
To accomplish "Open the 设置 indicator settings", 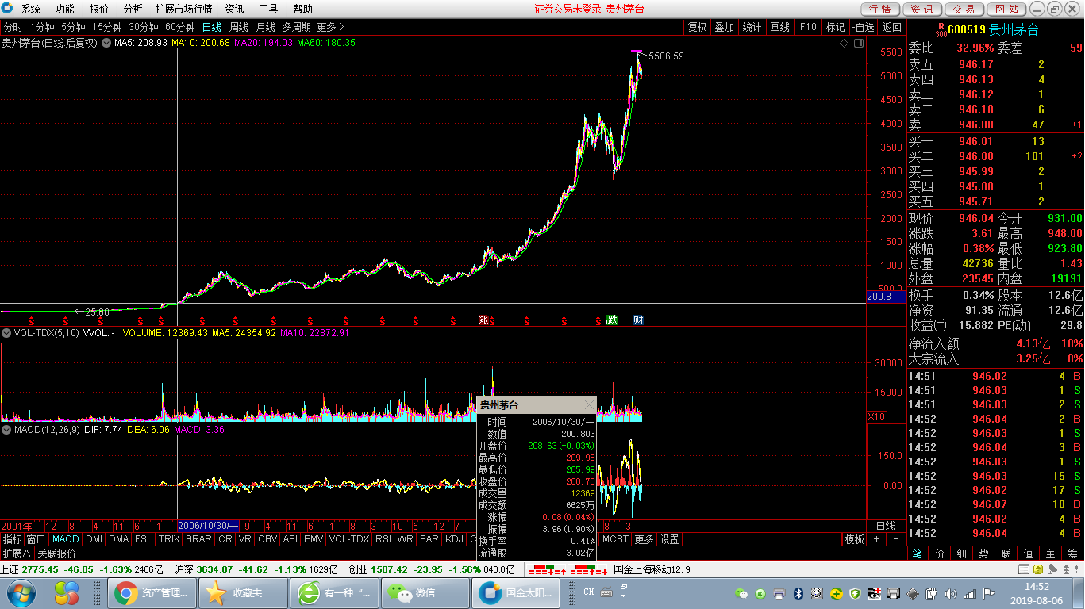I will tap(670, 539).
